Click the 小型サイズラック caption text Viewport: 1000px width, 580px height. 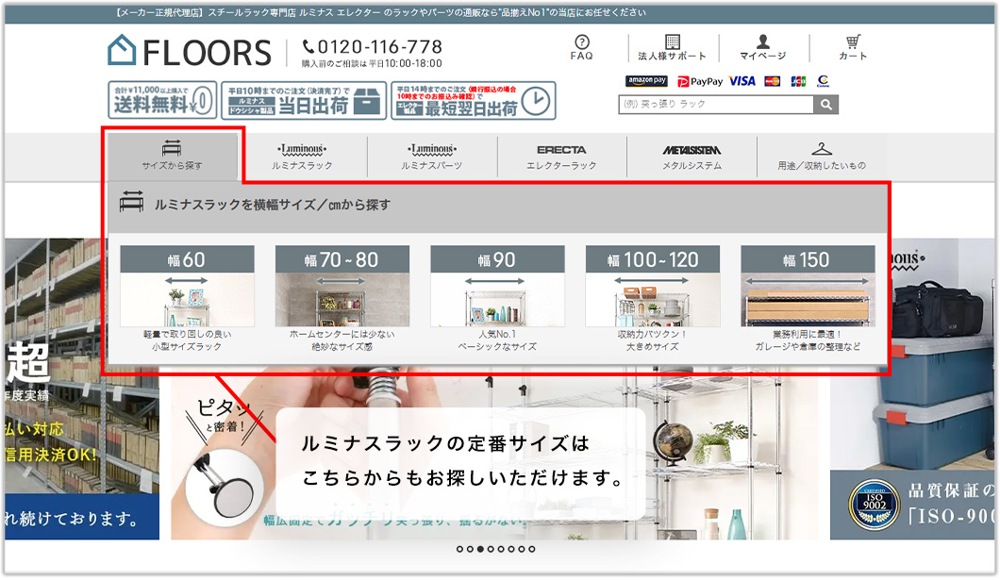click(x=186, y=347)
